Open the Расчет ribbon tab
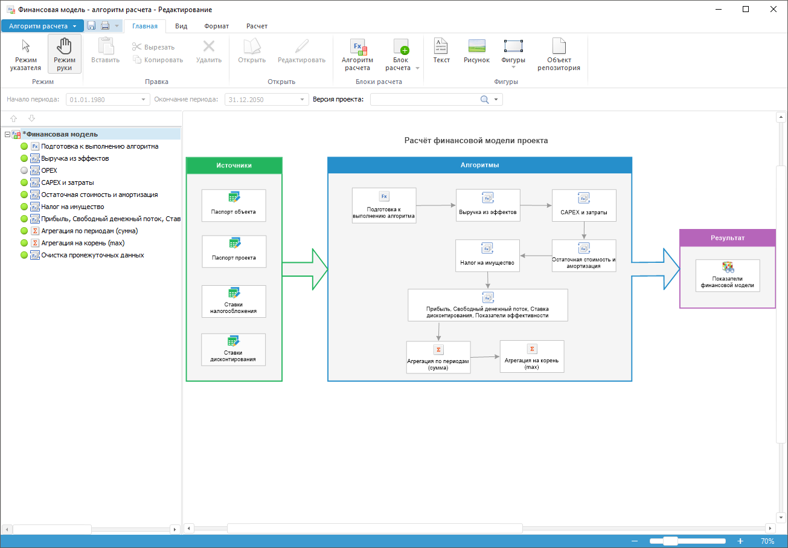The height and width of the screenshot is (548, 788). [257, 26]
